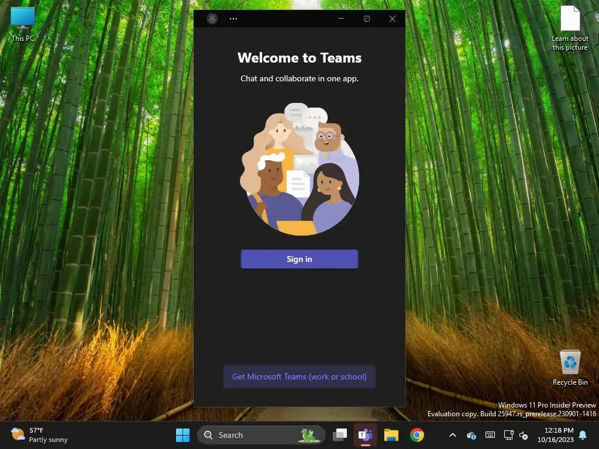Expand the hidden system tray icons chevron

click(x=453, y=435)
